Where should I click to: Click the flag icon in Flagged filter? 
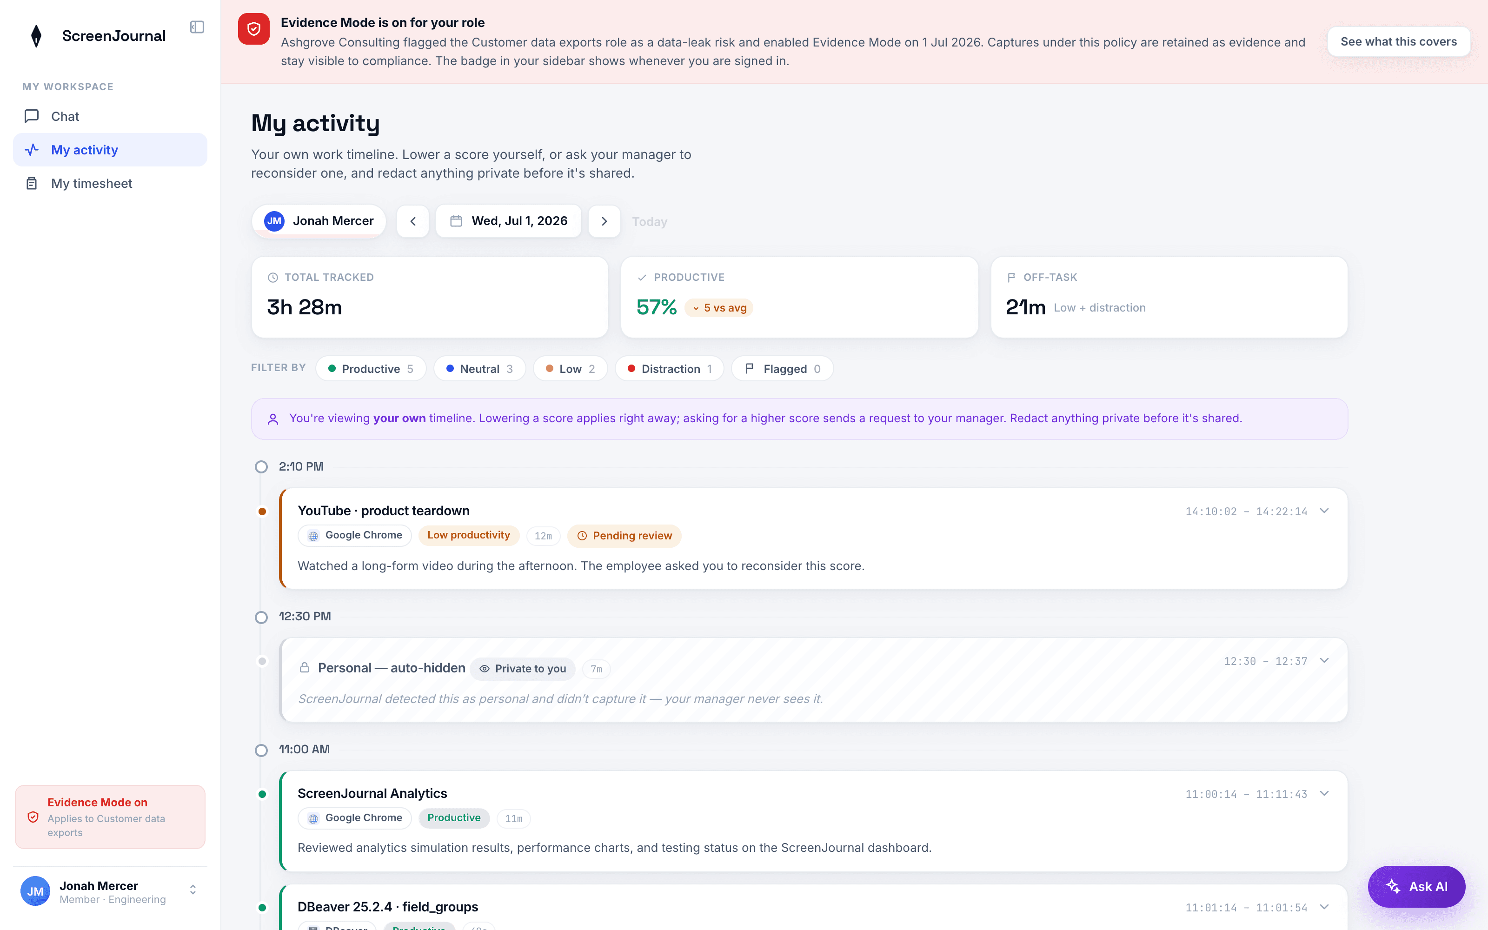[750, 368]
